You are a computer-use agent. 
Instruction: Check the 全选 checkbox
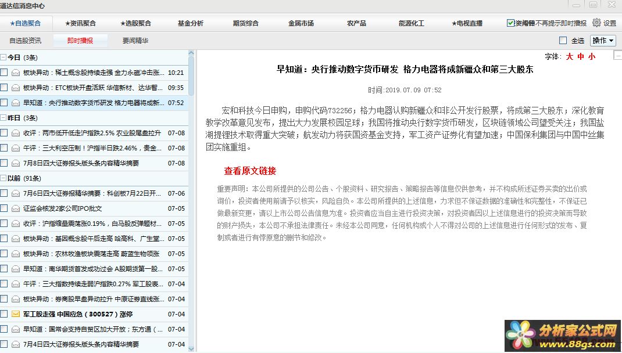[x=563, y=41]
